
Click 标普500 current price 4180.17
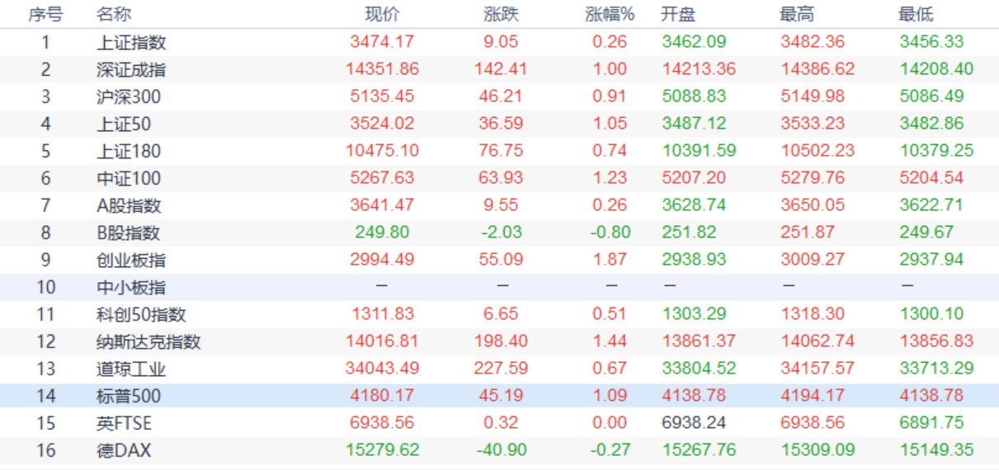coord(382,395)
